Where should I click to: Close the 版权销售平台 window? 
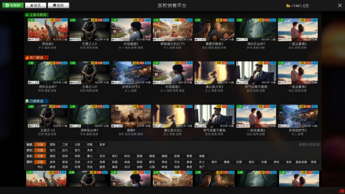340,5
